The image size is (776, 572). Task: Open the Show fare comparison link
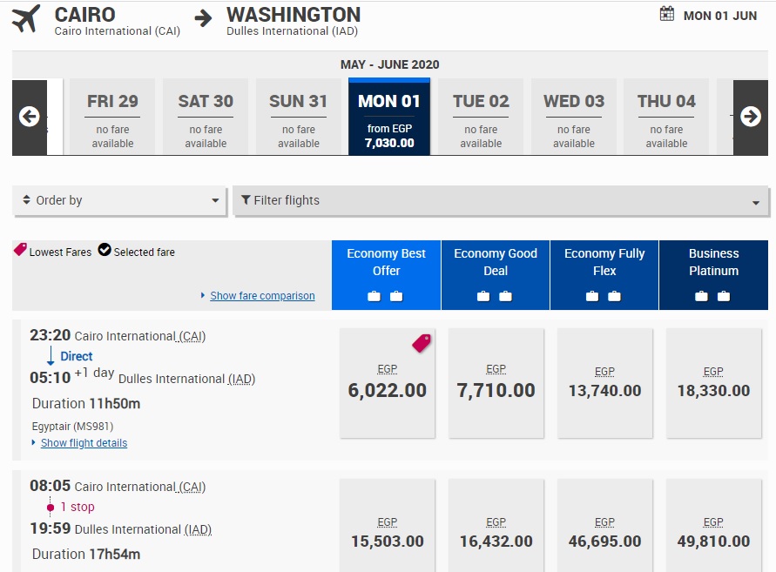pyautogui.click(x=262, y=296)
